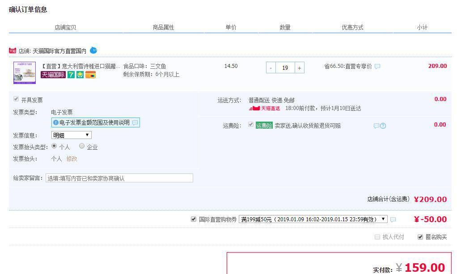The image size is (457, 274).
Task: Click the subtotal 209.00 in product row
Action: 437,66
